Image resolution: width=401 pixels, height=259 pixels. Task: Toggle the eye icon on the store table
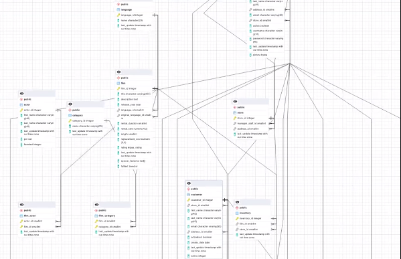point(235,102)
